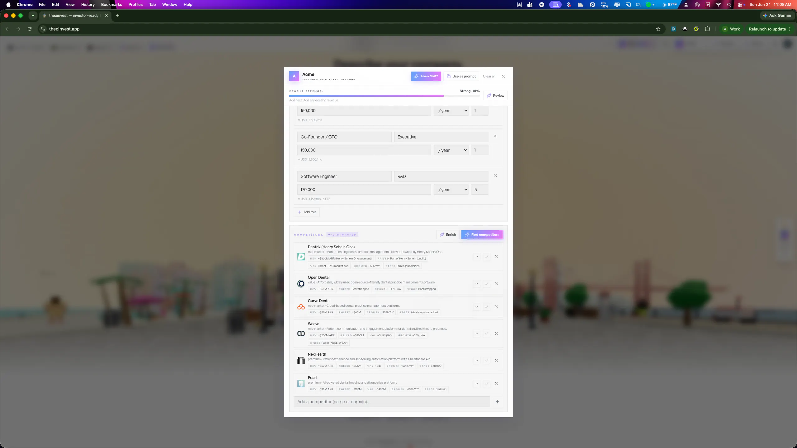
Task: Select the theoinvest browser tab
Action: (75, 16)
